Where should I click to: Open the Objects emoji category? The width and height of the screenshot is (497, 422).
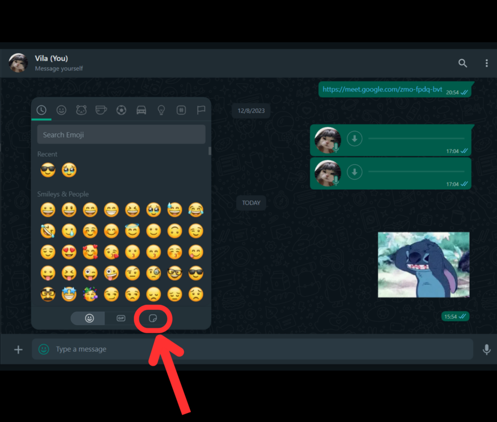(161, 110)
